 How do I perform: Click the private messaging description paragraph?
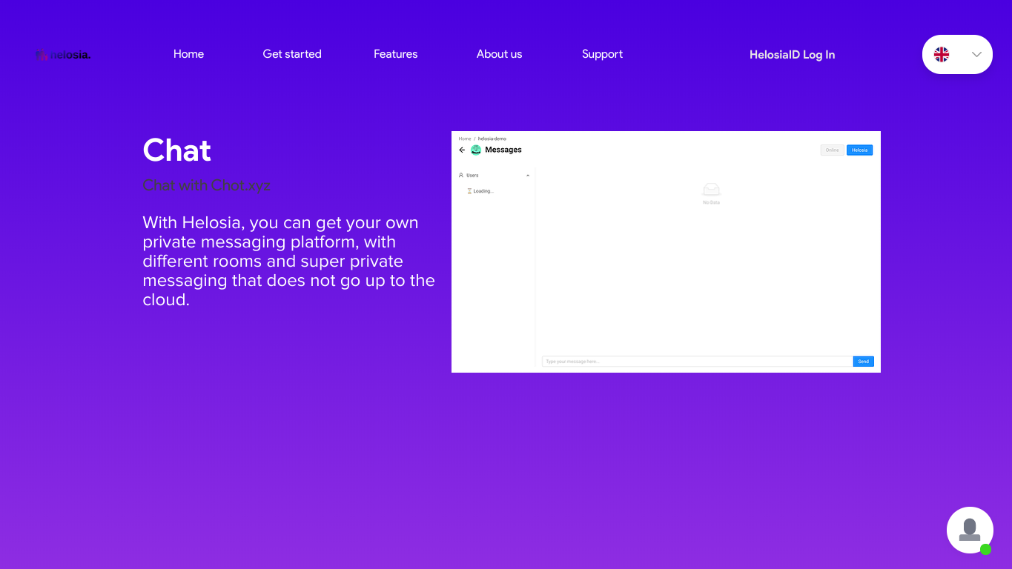[x=289, y=262]
